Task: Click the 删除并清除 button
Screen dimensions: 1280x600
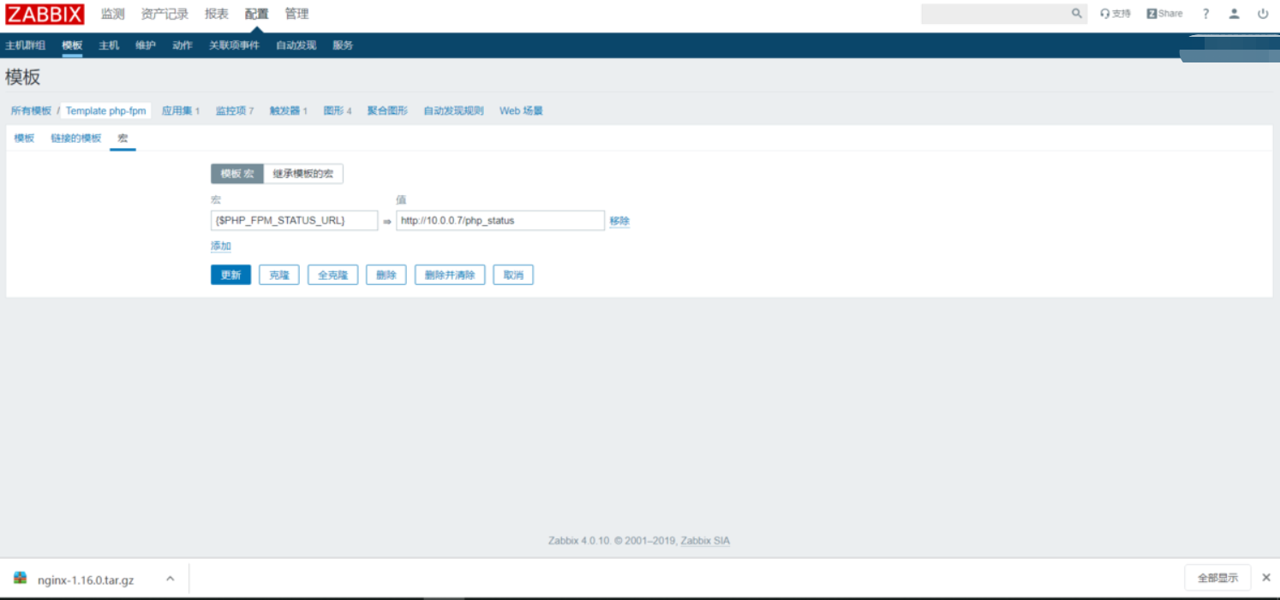Action: pos(450,275)
